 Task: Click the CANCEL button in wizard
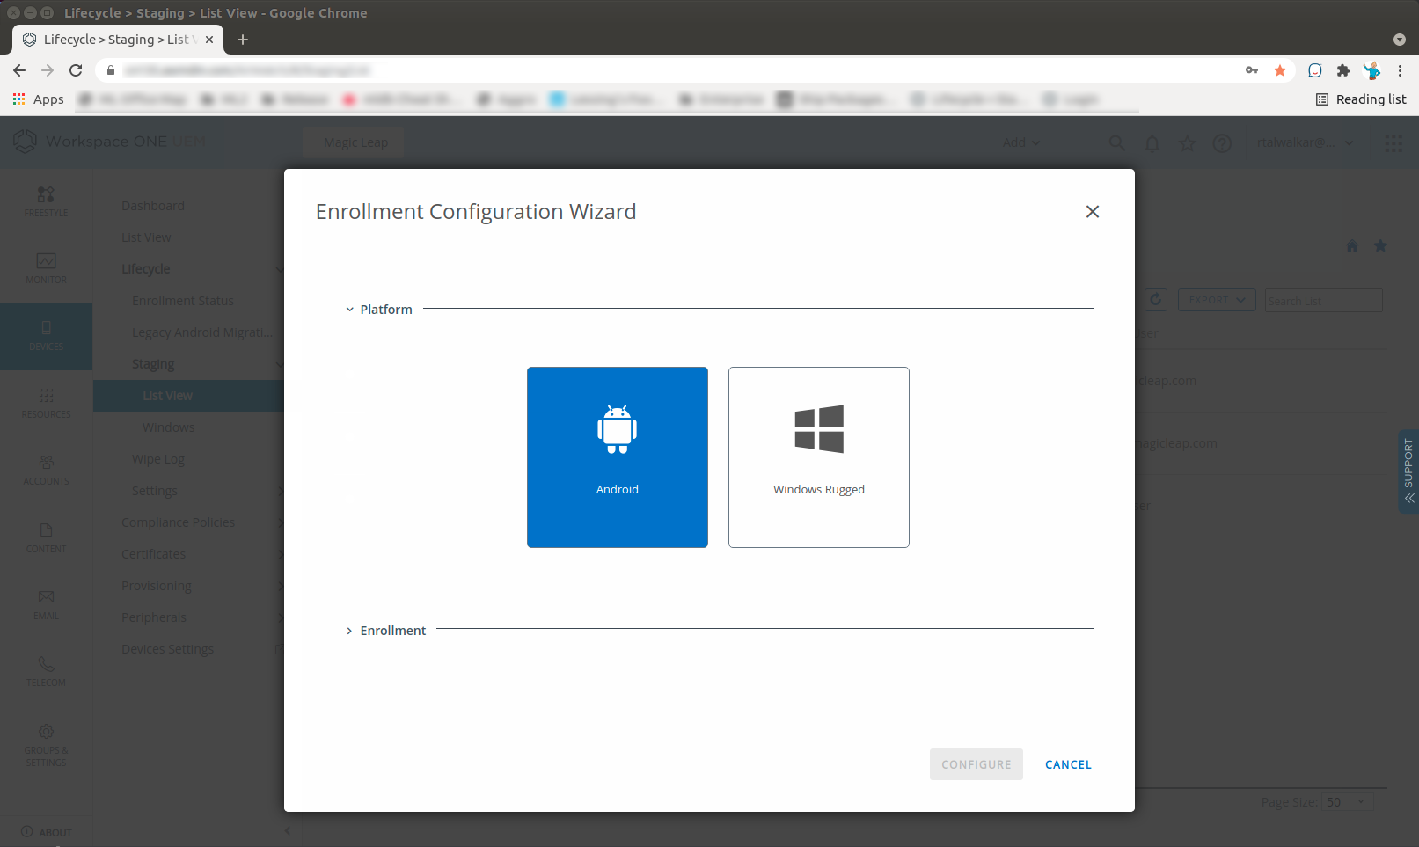(1068, 764)
